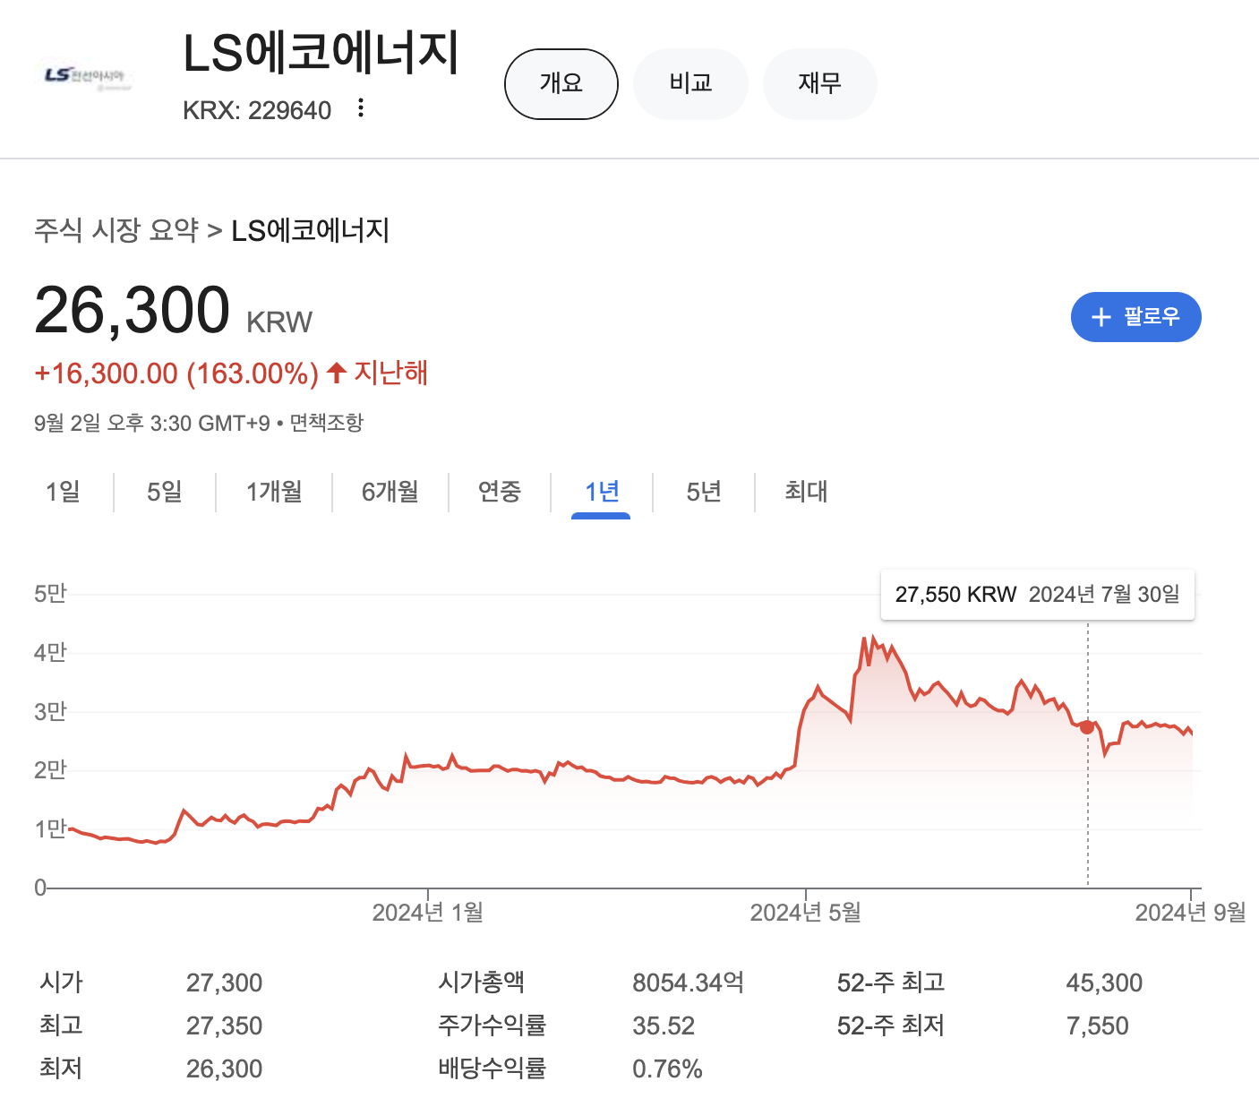Select the 1일 chart range

tap(63, 492)
